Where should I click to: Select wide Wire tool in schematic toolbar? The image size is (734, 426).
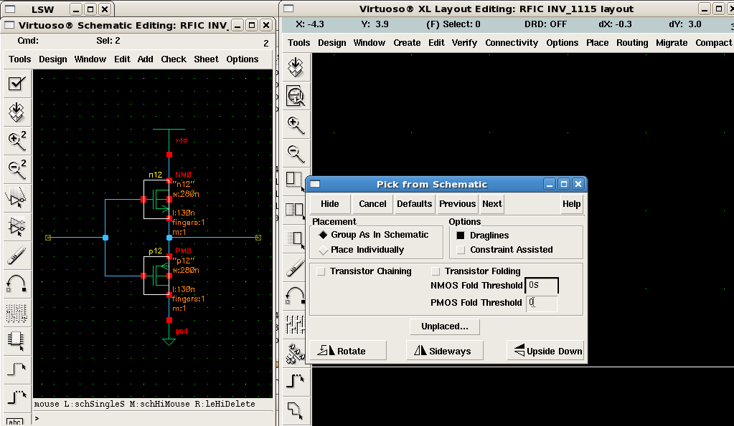[x=17, y=399]
